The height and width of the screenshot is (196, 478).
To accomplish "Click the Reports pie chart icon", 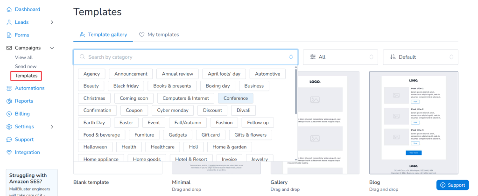I will [x=9, y=101].
